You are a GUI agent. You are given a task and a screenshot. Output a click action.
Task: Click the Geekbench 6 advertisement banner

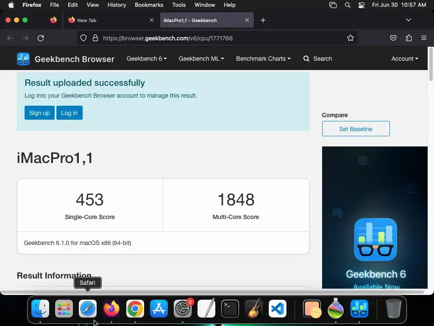point(375,218)
